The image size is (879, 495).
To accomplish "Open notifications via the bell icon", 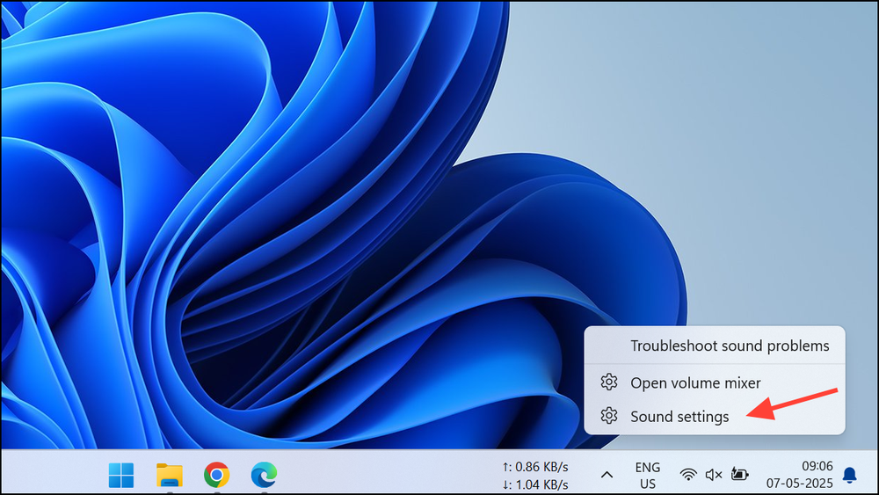I will pos(849,475).
